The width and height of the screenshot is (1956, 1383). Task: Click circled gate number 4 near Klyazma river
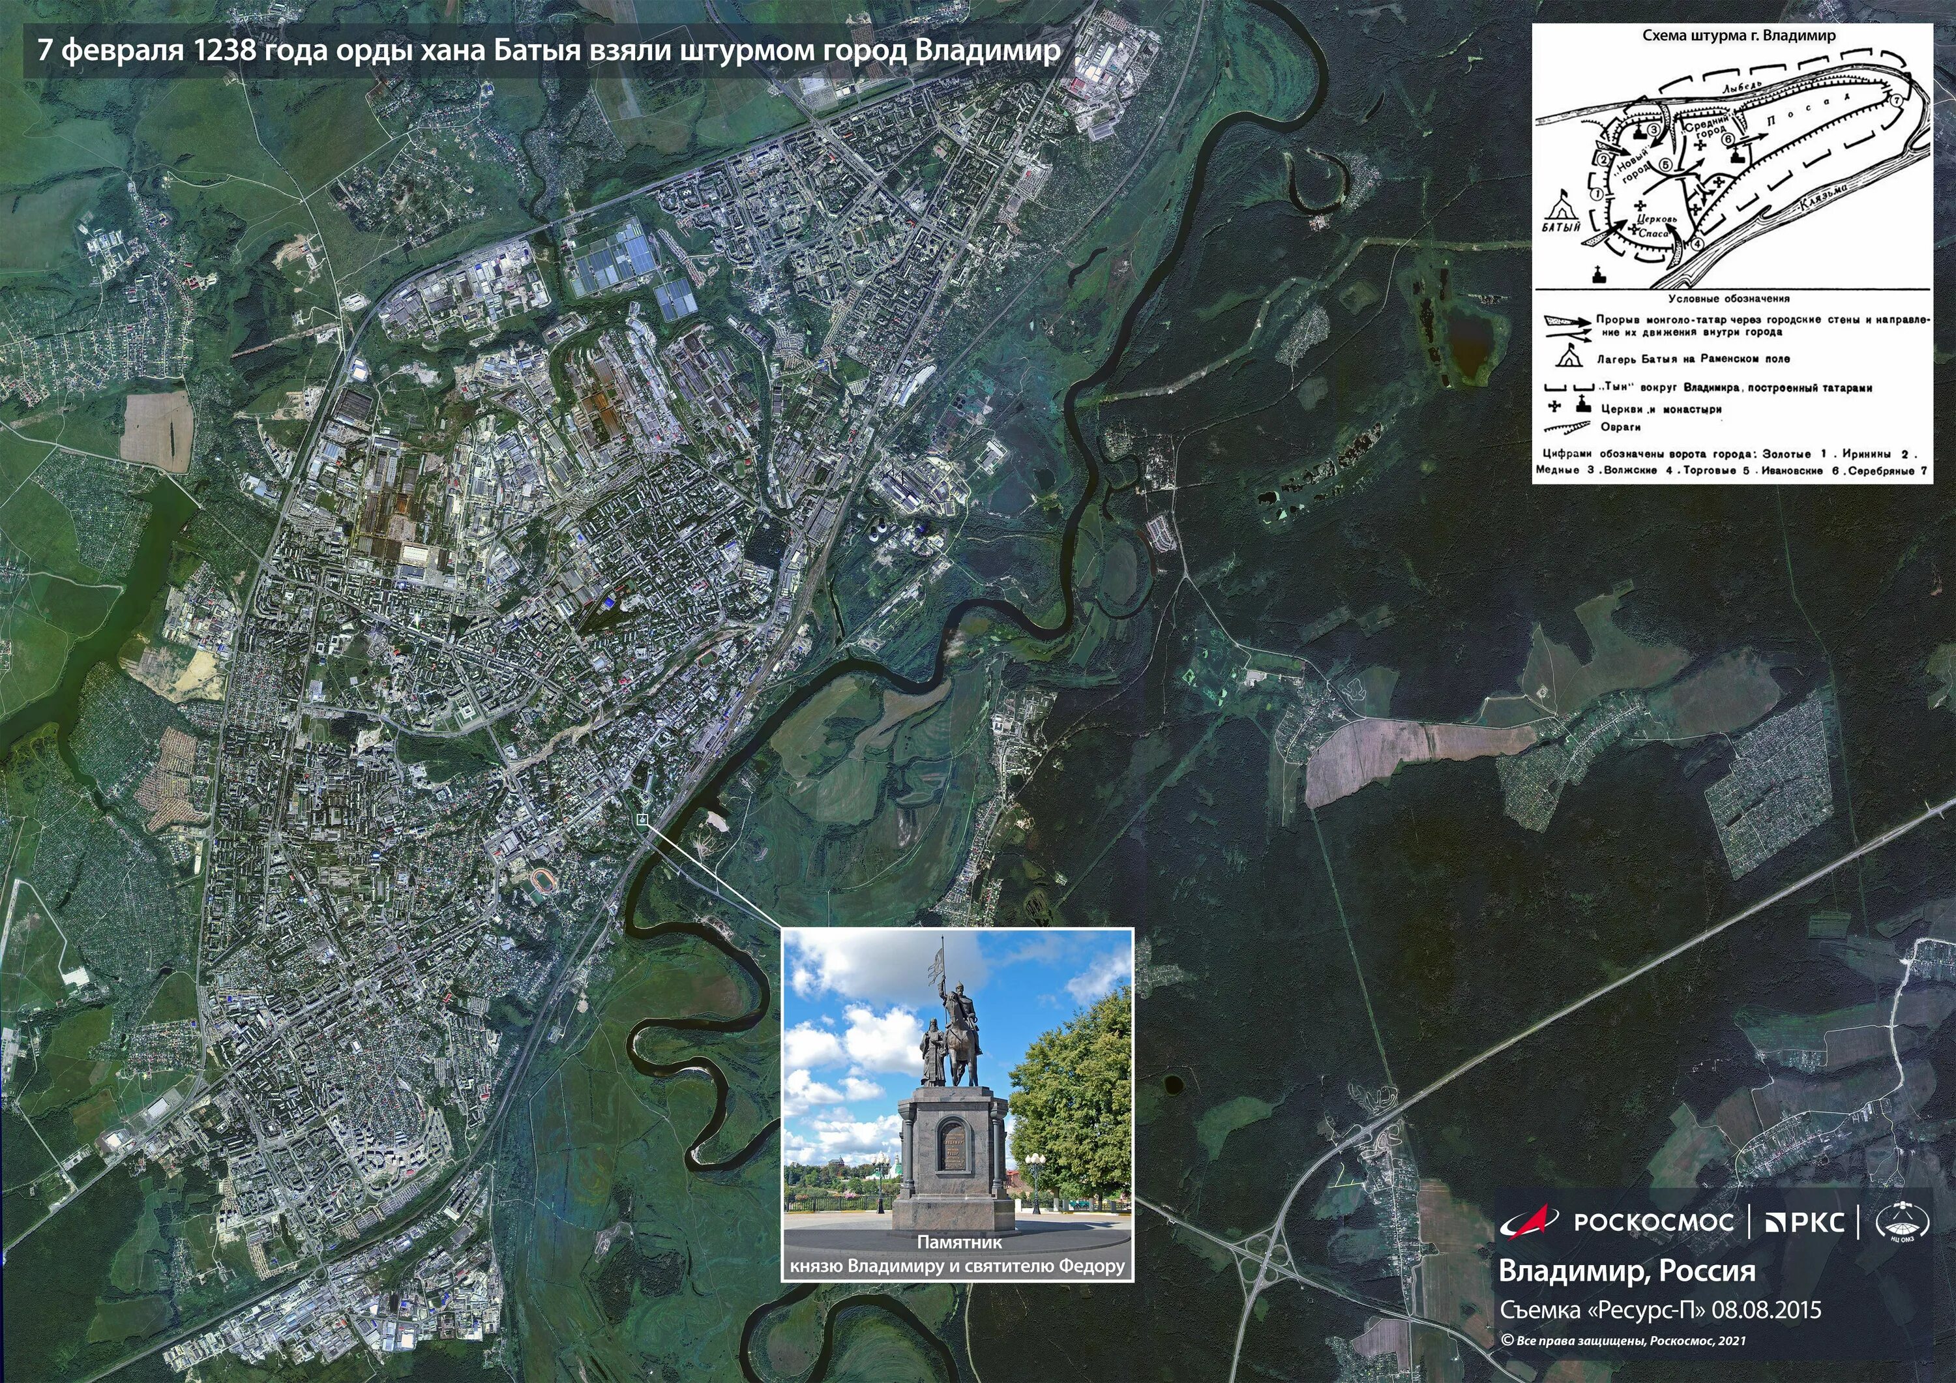1697,245
